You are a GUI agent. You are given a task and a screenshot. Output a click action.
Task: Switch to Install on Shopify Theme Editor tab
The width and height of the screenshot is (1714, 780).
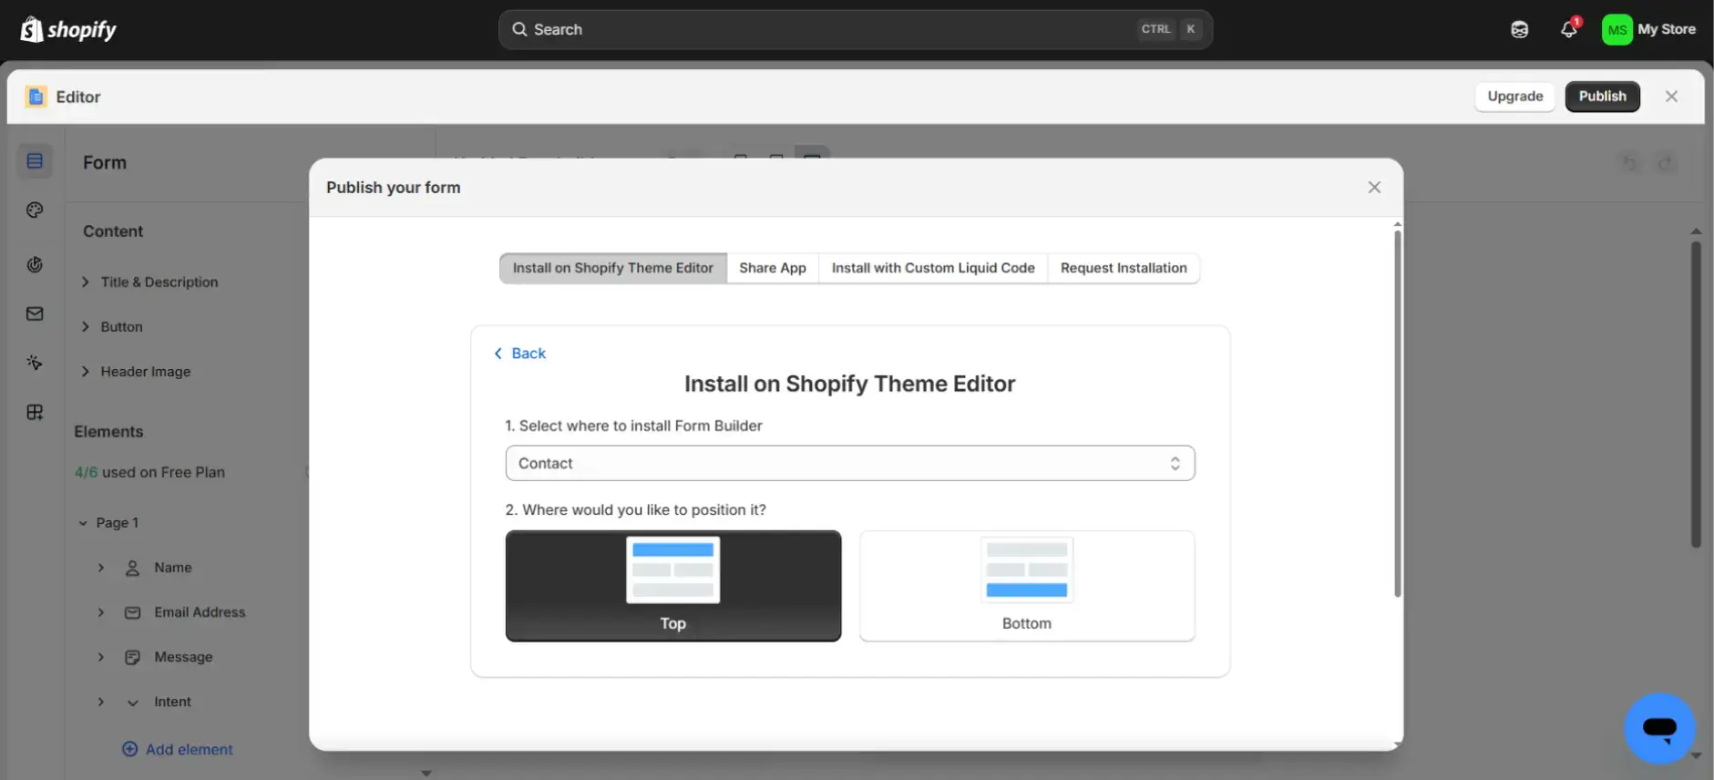(612, 268)
